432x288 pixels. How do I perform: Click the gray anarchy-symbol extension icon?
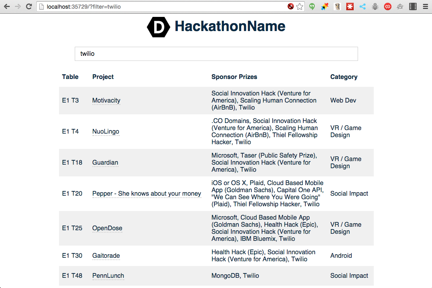click(x=400, y=7)
